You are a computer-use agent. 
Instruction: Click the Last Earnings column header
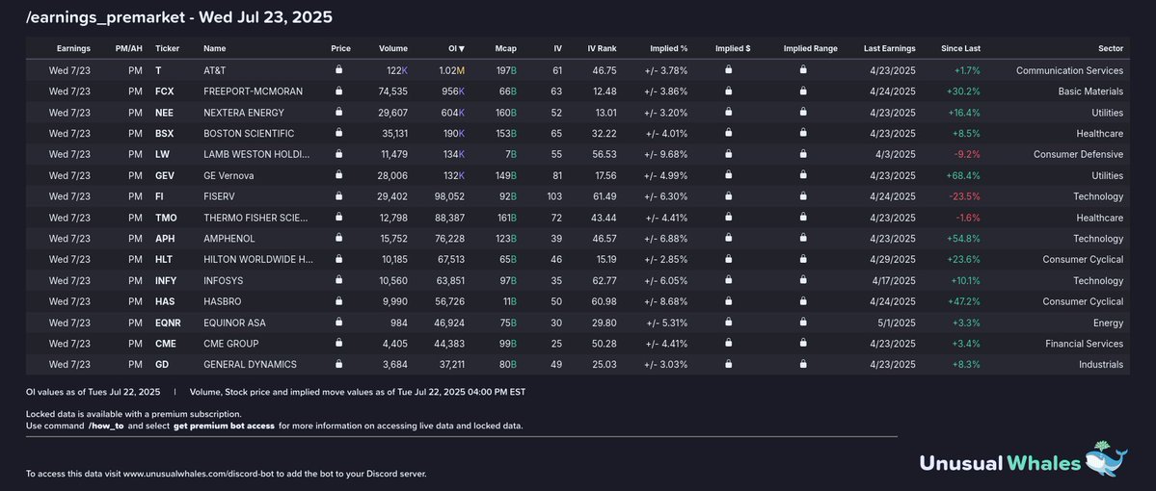click(x=890, y=48)
